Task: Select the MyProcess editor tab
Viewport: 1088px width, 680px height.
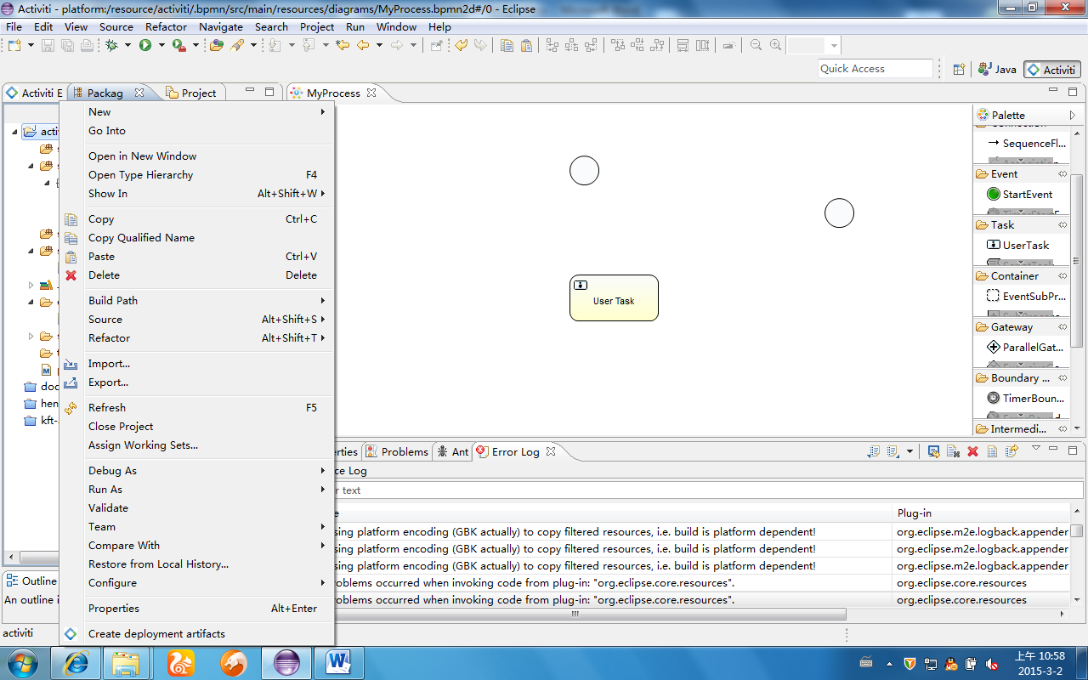Action: coord(333,93)
